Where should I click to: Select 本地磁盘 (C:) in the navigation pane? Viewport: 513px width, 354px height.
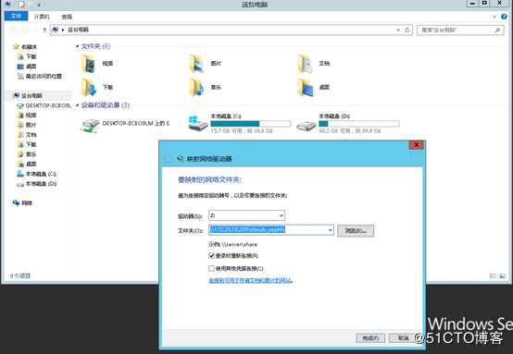point(37,174)
